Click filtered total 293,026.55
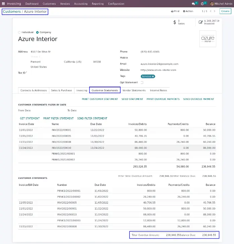Image resolution: width=234 pixels, height=244 pixels. coord(140,166)
